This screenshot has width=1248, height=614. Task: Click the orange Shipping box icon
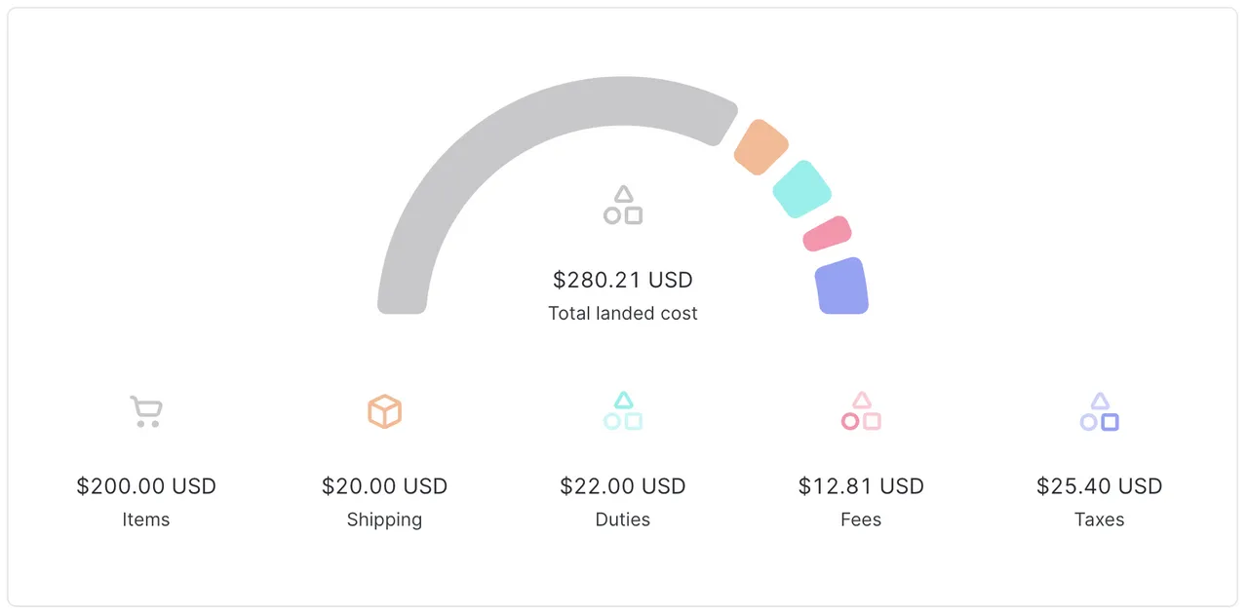pyautogui.click(x=384, y=411)
